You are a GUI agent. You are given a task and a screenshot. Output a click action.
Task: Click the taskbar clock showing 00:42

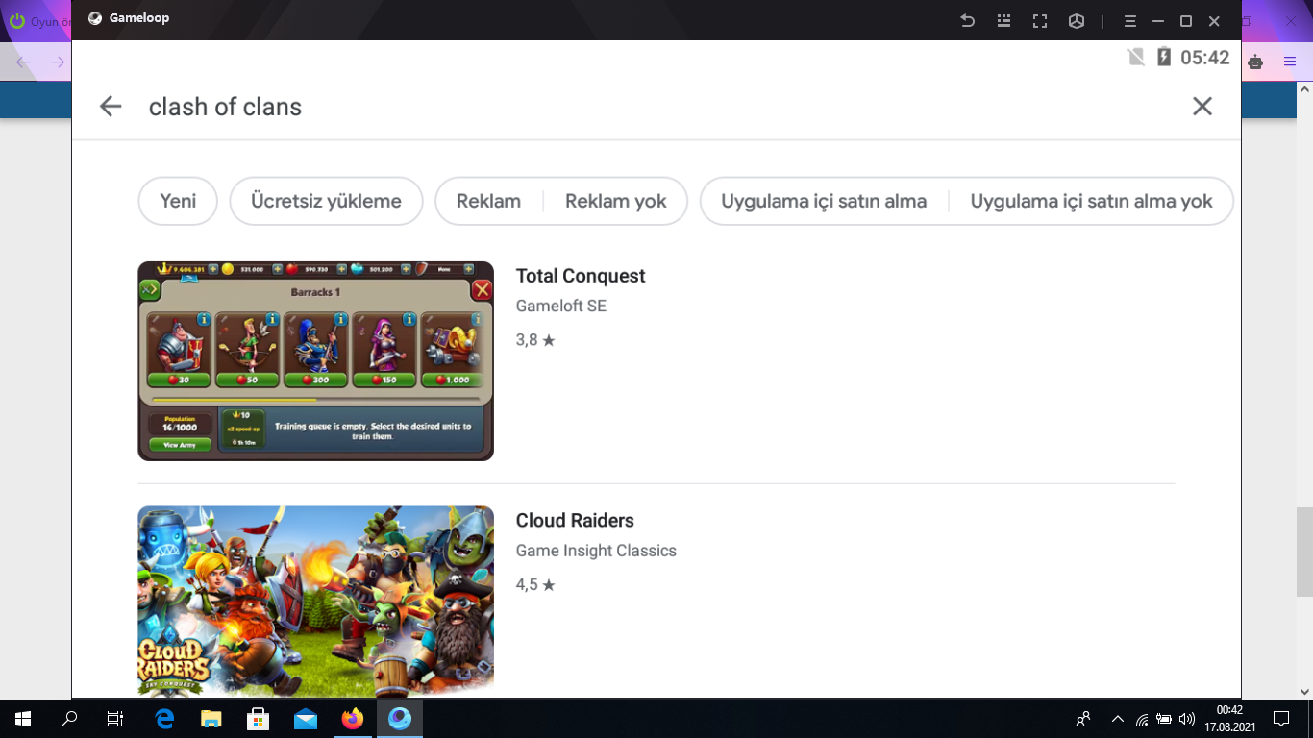click(x=1229, y=719)
